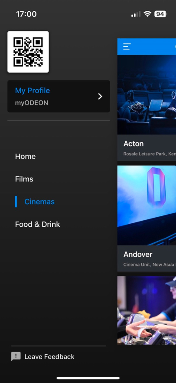Viewport: 176px width, 383px height.
Task: Tap the Leave Feedback speech bubble icon
Action: tap(16, 356)
